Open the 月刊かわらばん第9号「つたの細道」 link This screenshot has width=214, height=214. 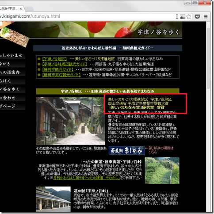tap(87, 178)
